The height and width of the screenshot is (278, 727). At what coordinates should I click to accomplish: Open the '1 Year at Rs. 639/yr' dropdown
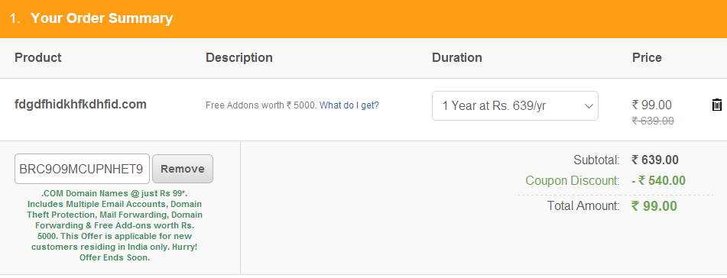pos(515,105)
